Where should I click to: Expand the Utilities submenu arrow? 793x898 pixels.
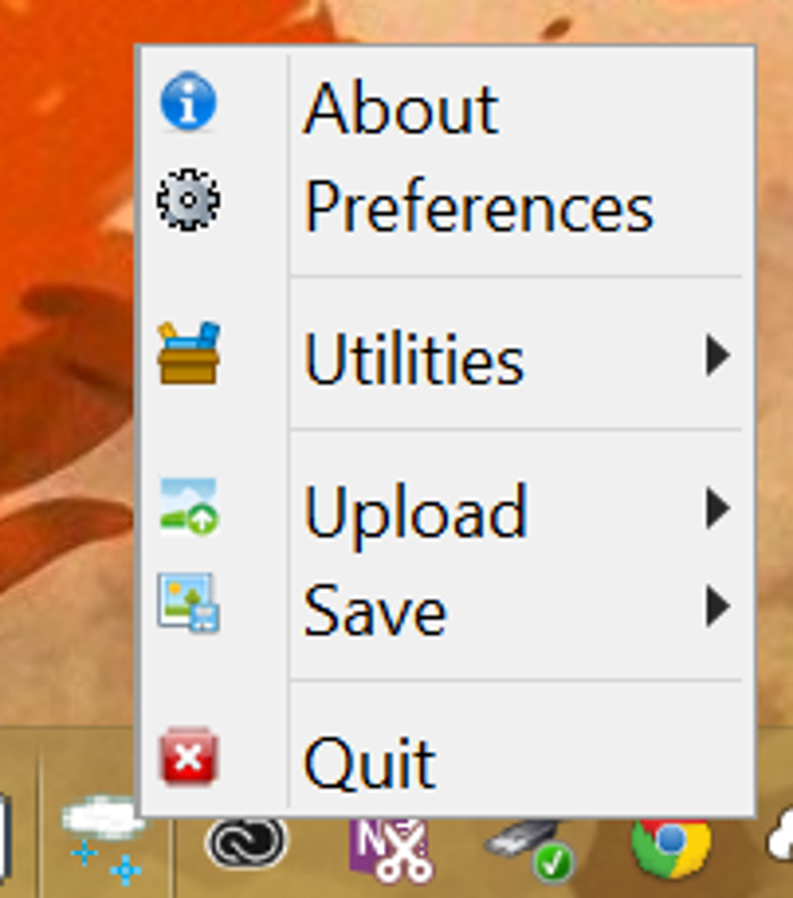718,355
